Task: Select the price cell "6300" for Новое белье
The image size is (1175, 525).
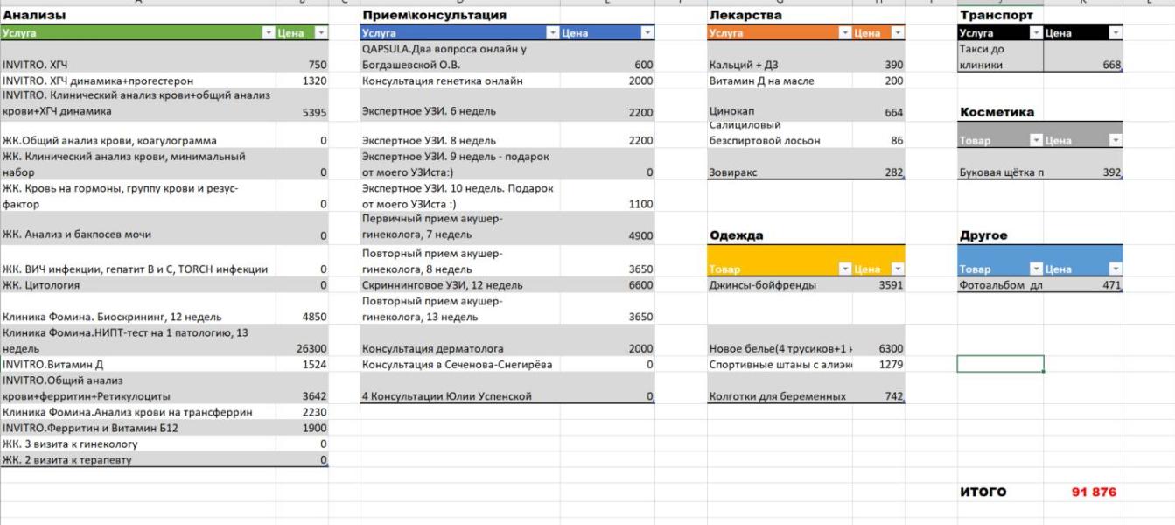Action: (877, 340)
